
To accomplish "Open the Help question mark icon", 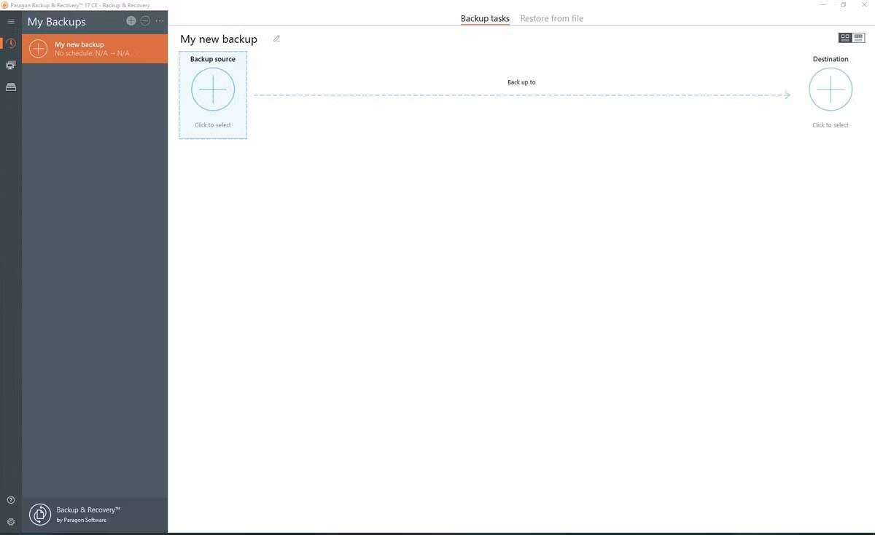I will click(10, 499).
